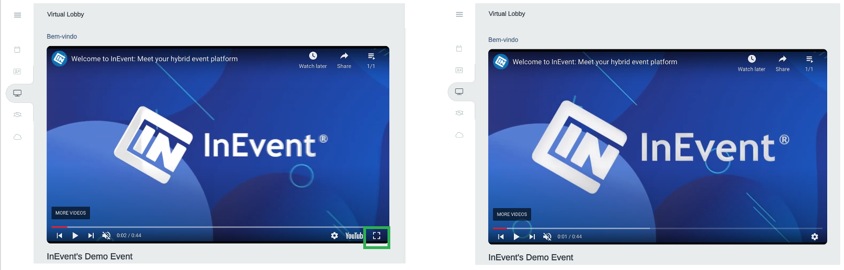Click progress bar in right video
Image resolution: width=844 pixels, height=270 pixels.
657,228
